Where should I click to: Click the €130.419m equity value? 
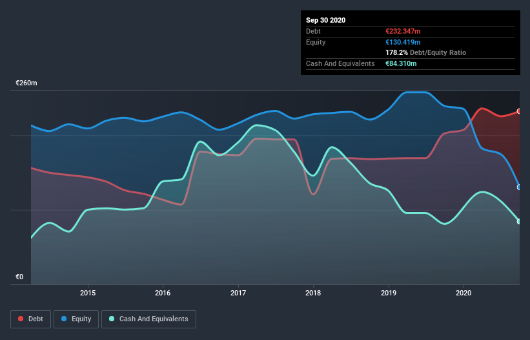[x=403, y=42]
